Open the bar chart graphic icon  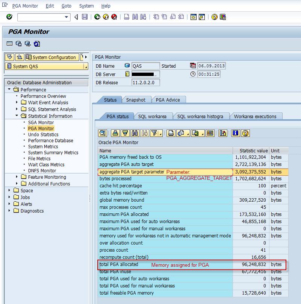click(222, 133)
